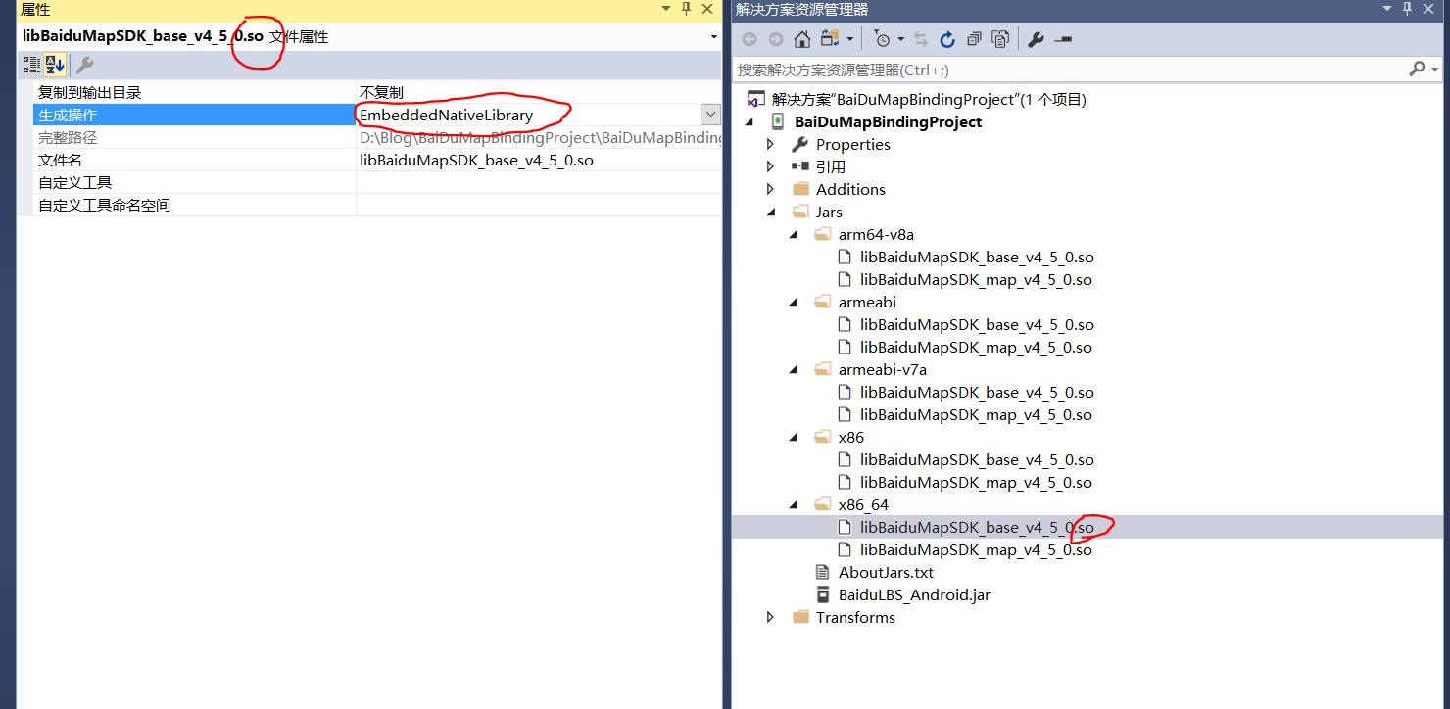Select the 自定义工具 property row
The width and height of the screenshot is (1450, 709).
[x=196, y=182]
